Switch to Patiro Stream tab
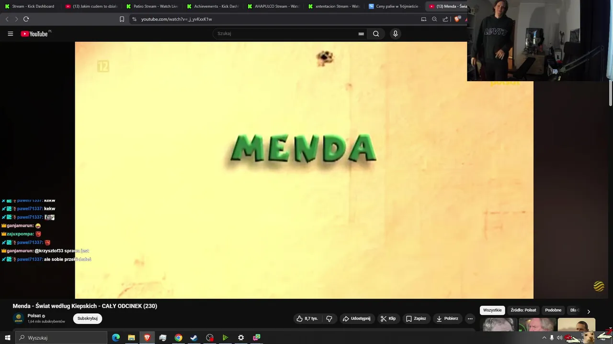This screenshot has height=344, width=613. (152, 6)
